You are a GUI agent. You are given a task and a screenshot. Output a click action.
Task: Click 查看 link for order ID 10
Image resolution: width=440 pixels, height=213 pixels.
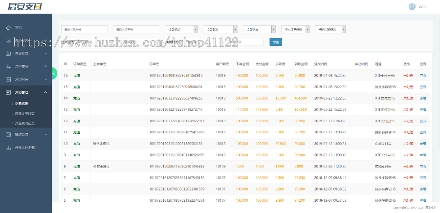[x=423, y=144]
